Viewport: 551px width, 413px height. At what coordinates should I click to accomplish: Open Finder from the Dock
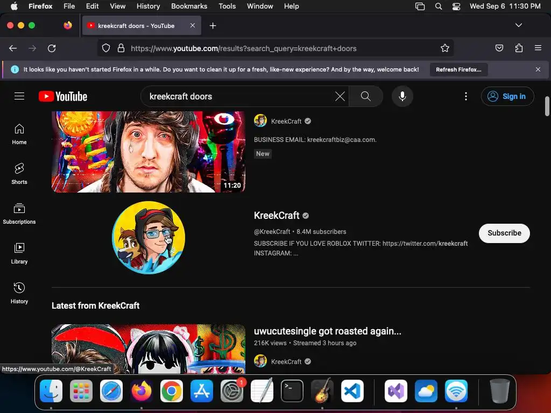coord(51,391)
